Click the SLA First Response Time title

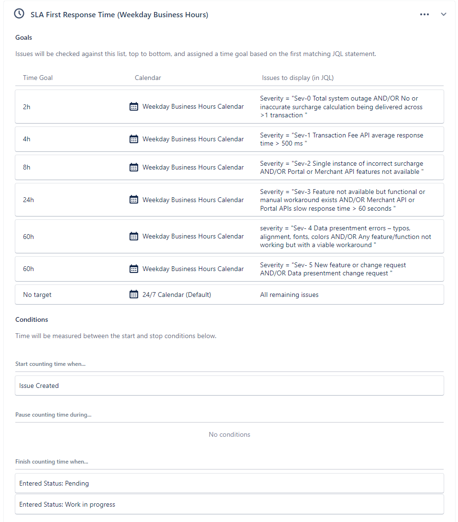(120, 15)
